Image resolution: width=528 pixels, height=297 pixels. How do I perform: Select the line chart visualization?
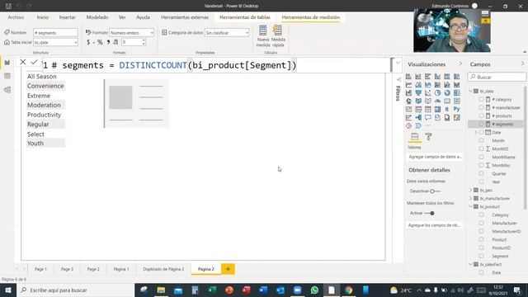point(409,84)
